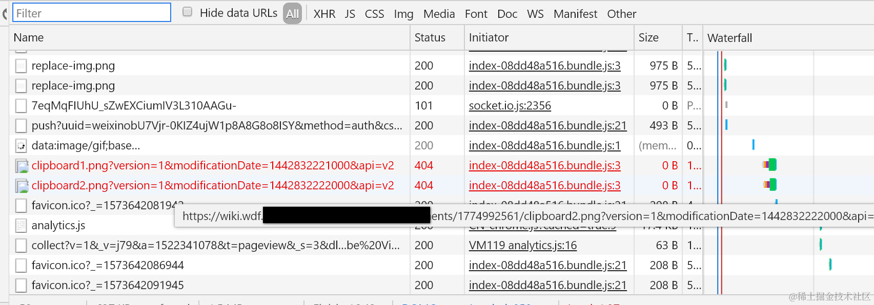Filter requests by XHR
Screen dimensions: 874x305
pyautogui.click(x=324, y=14)
